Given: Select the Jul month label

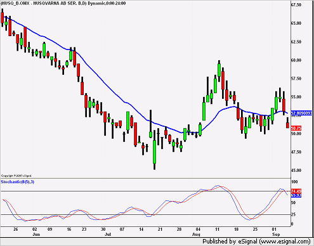Looking at the screenshot, I should pos(108,235).
